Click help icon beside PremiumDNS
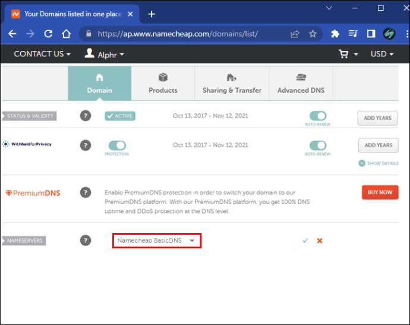Image resolution: width=410 pixels, height=325 pixels. coord(86,193)
